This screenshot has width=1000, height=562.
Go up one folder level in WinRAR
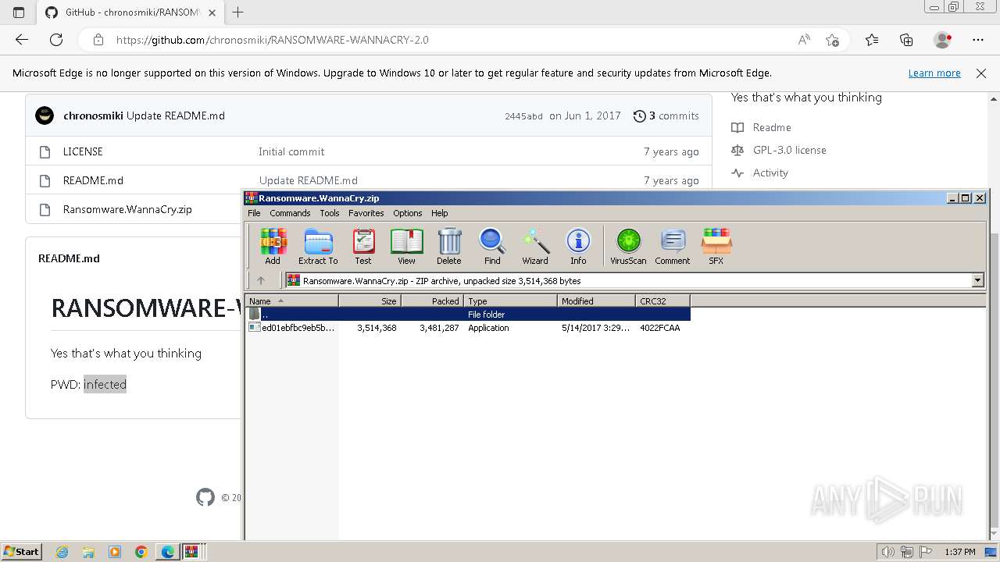(x=261, y=280)
